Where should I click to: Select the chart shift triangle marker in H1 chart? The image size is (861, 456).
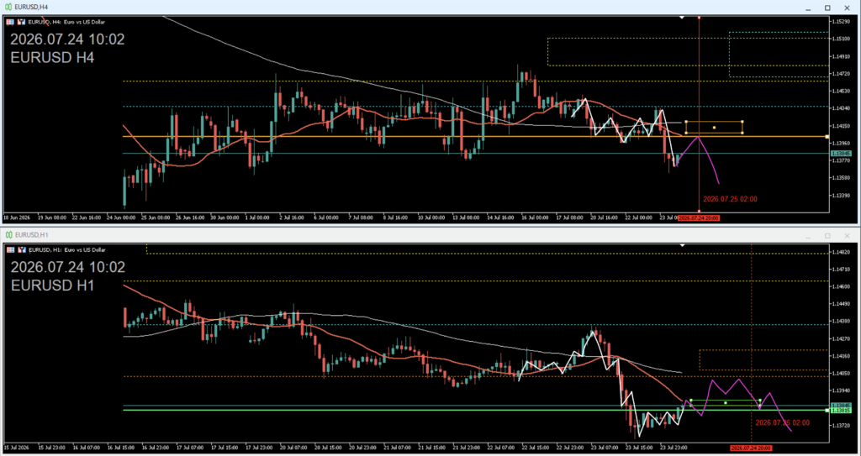click(681, 245)
